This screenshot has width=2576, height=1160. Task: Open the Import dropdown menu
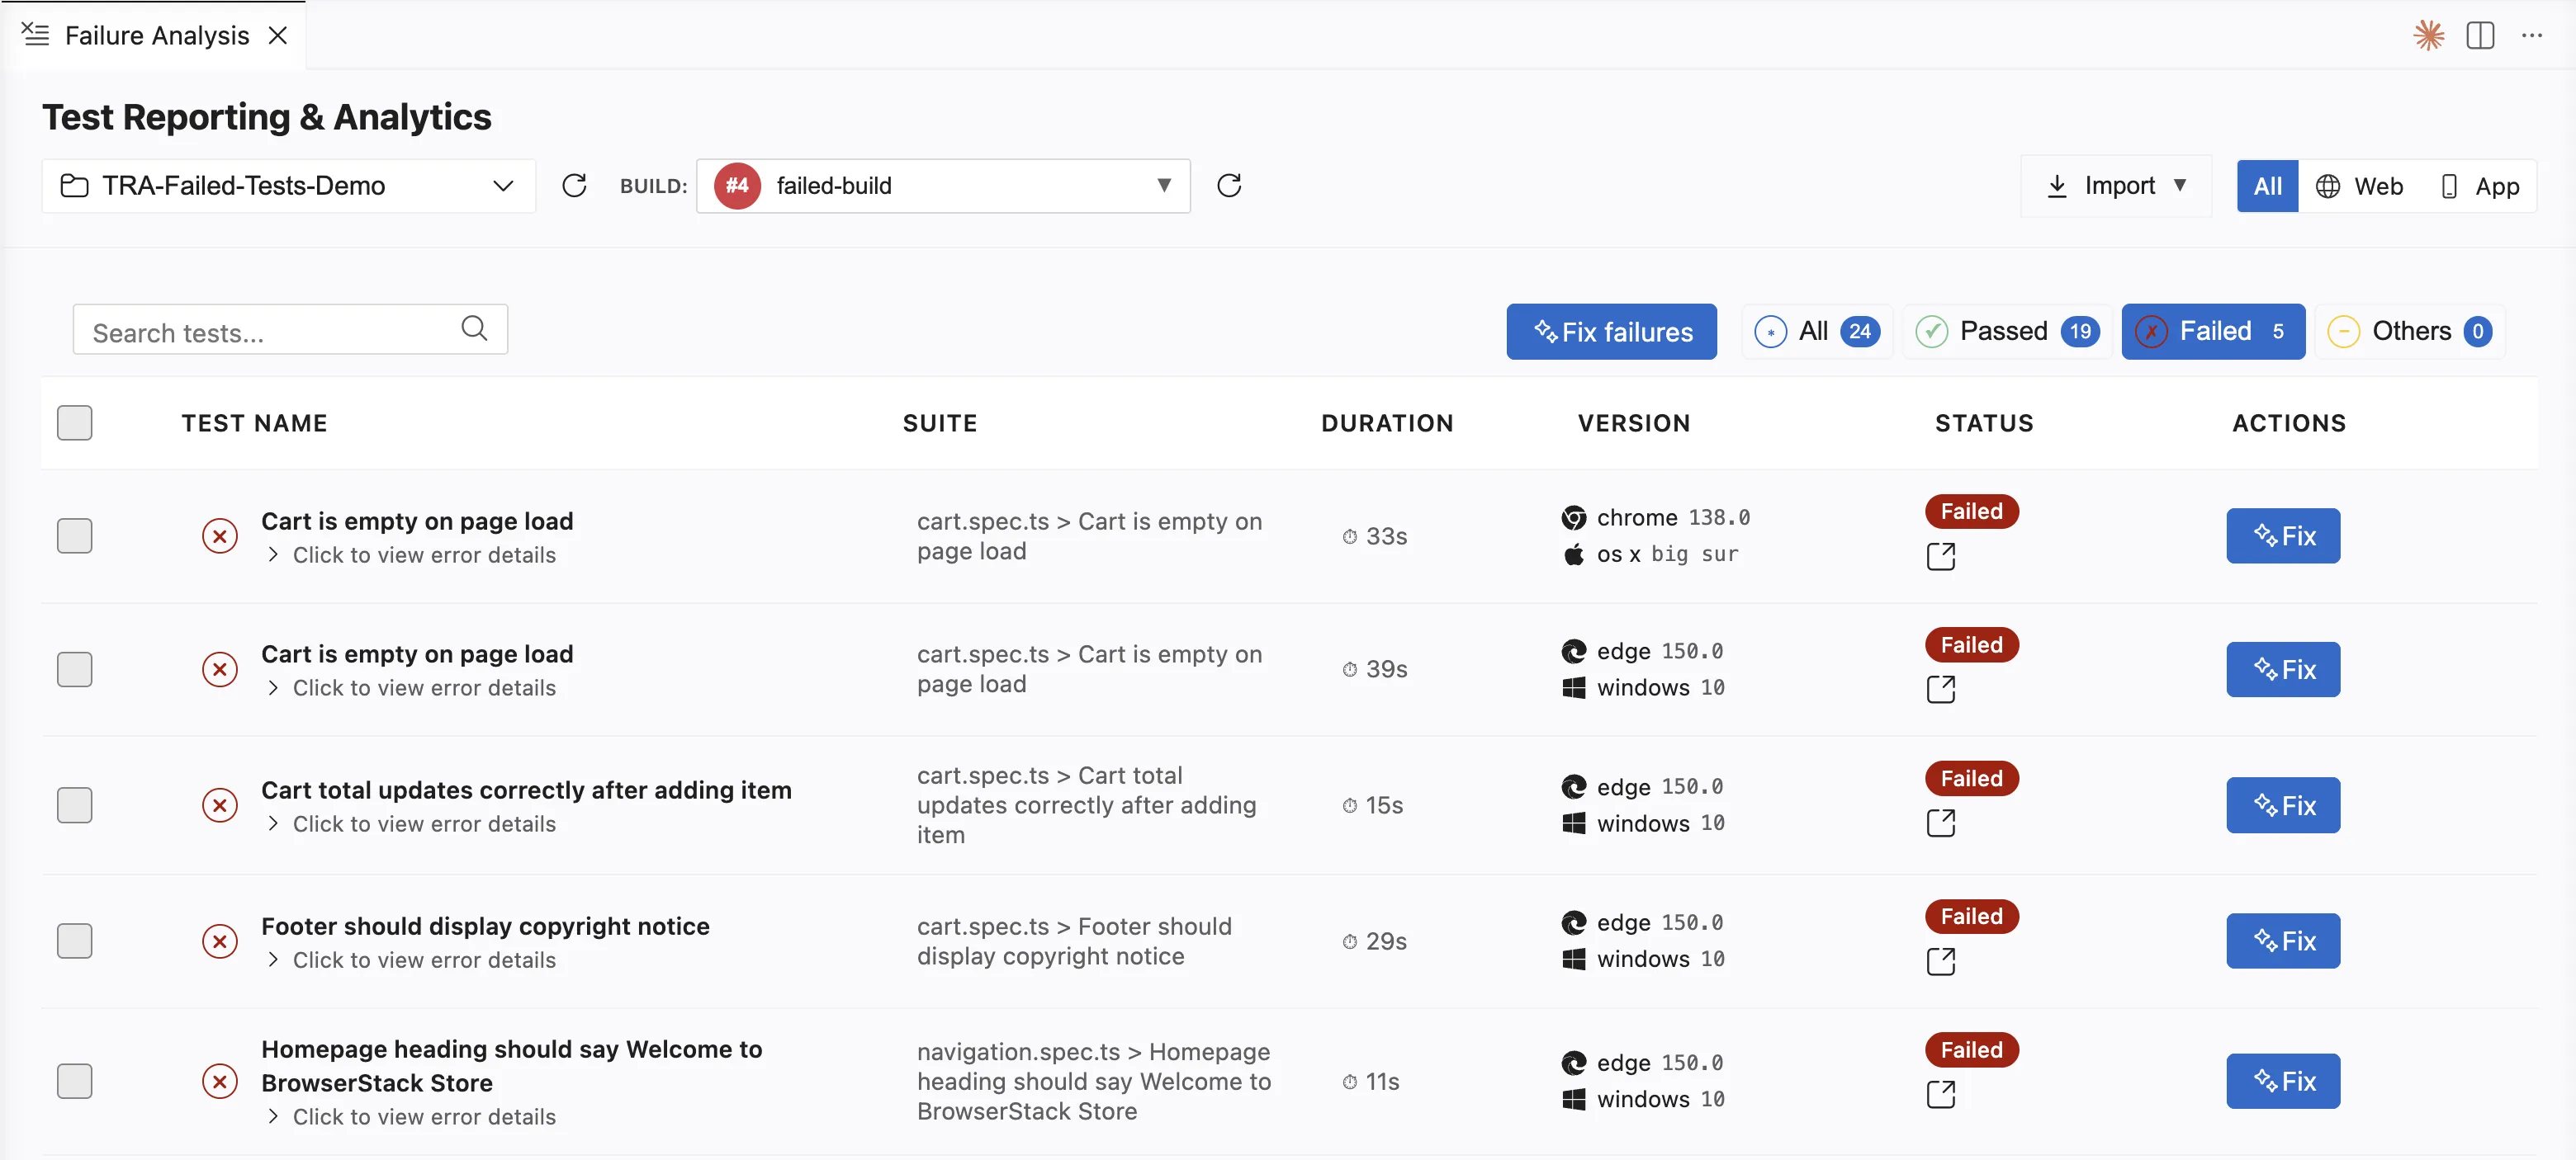tap(2116, 186)
